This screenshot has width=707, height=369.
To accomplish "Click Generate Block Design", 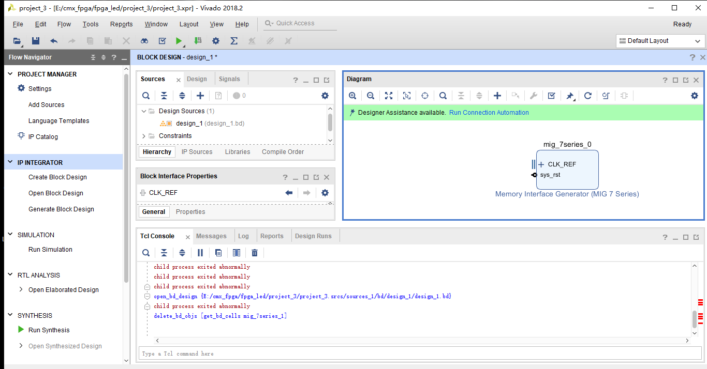I will pyautogui.click(x=61, y=209).
